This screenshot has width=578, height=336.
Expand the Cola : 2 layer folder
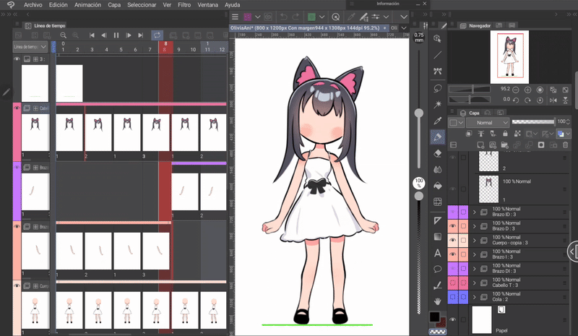[475, 297]
